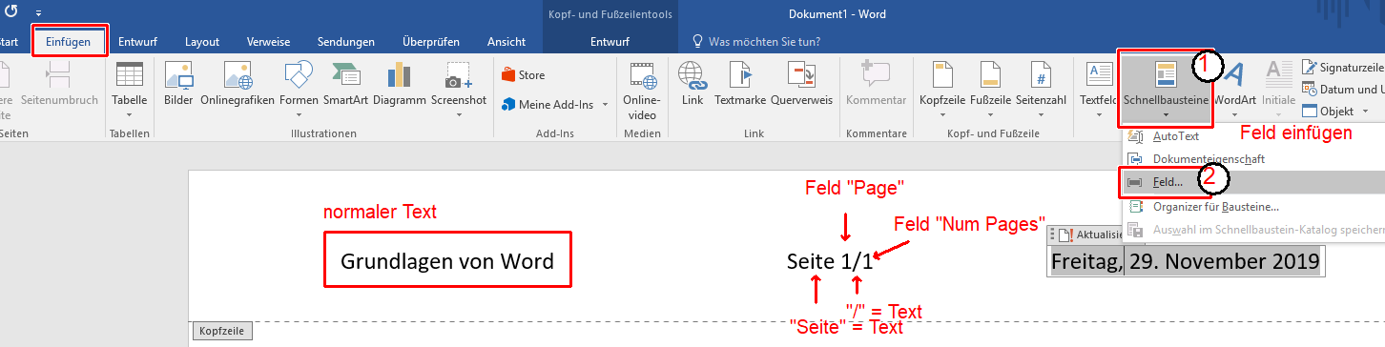Switch to the Überprüfen tab
Screen dimensions: 1385x347
pyautogui.click(x=431, y=42)
